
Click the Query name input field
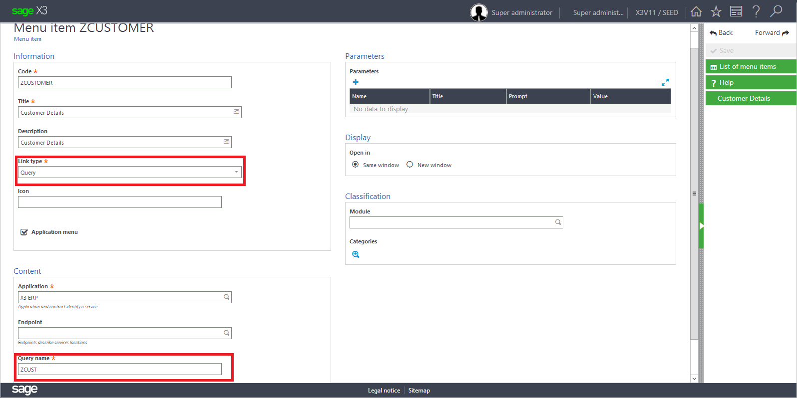pyautogui.click(x=120, y=370)
